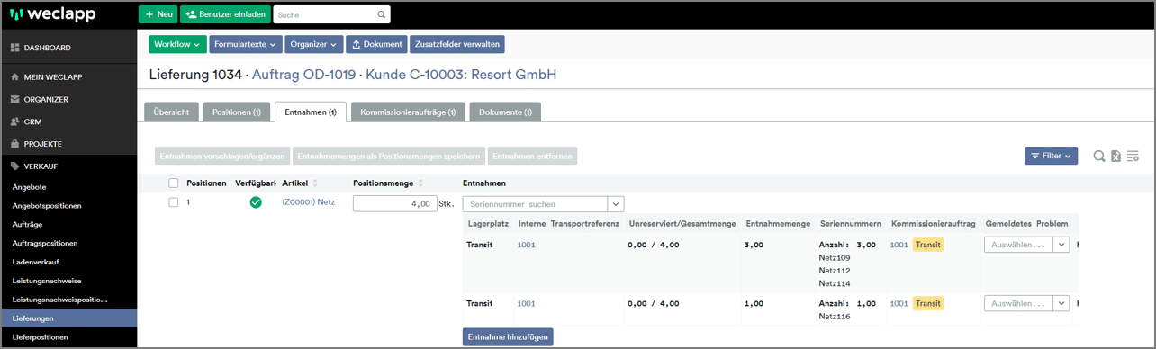Sort by Artikel column arrows
This screenshot has width=1156, height=349.
[315, 183]
